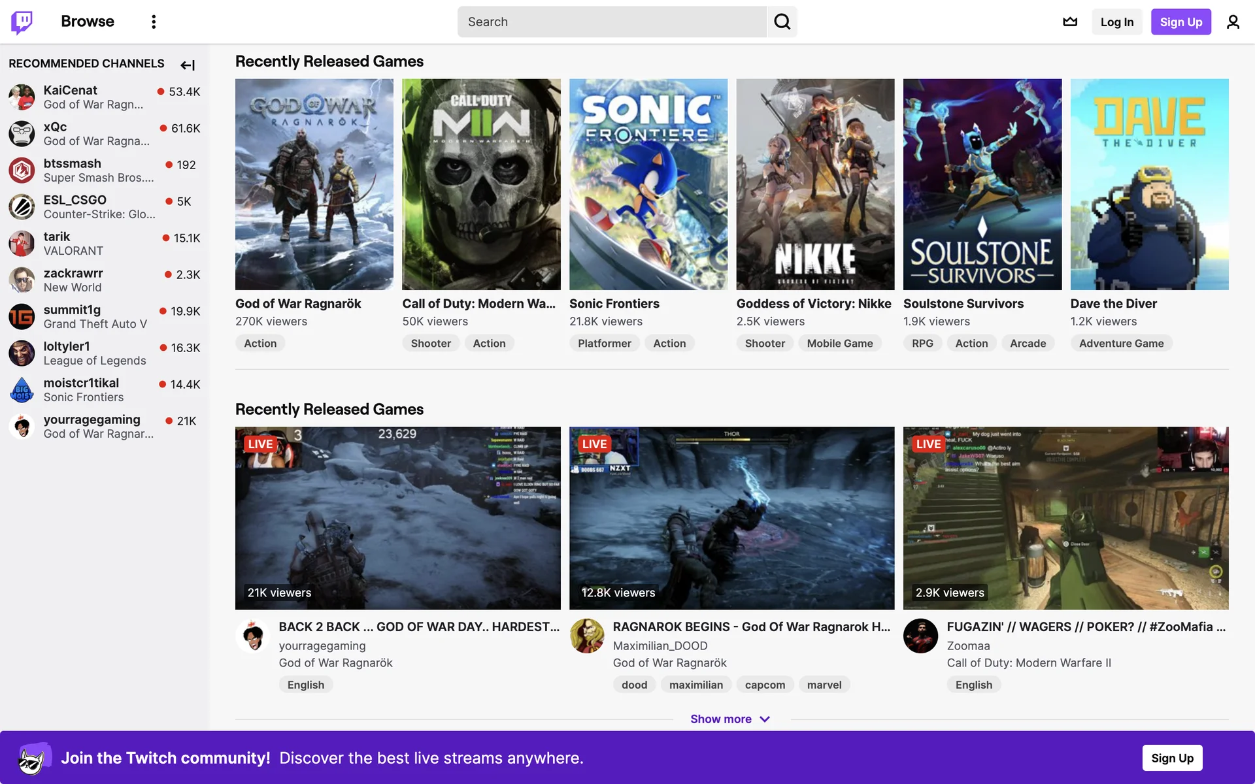Click Maximilian_DOOD's streamer avatar
This screenshot has height=784, width=1255.
[587, 636]
